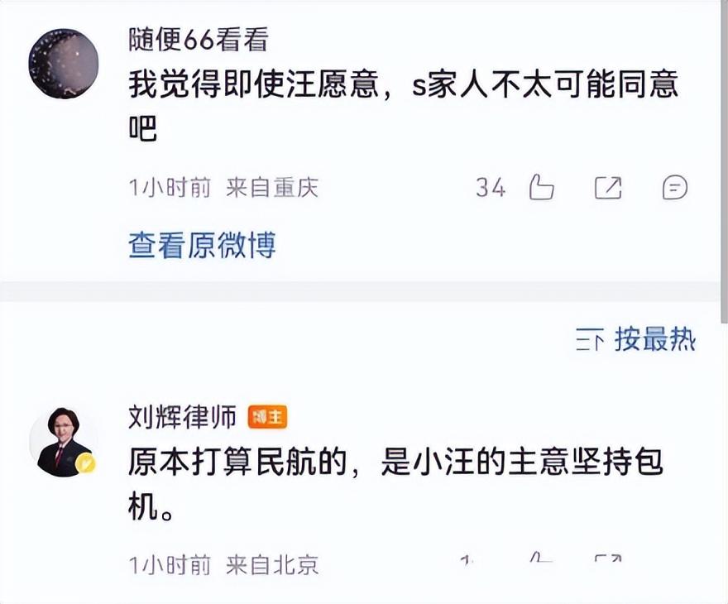Image resolution: width=728 pixels, height=604 pixels.
Task: Click the 1小时前 来自重庆 timestamp
Action: [x=223, y=188]
